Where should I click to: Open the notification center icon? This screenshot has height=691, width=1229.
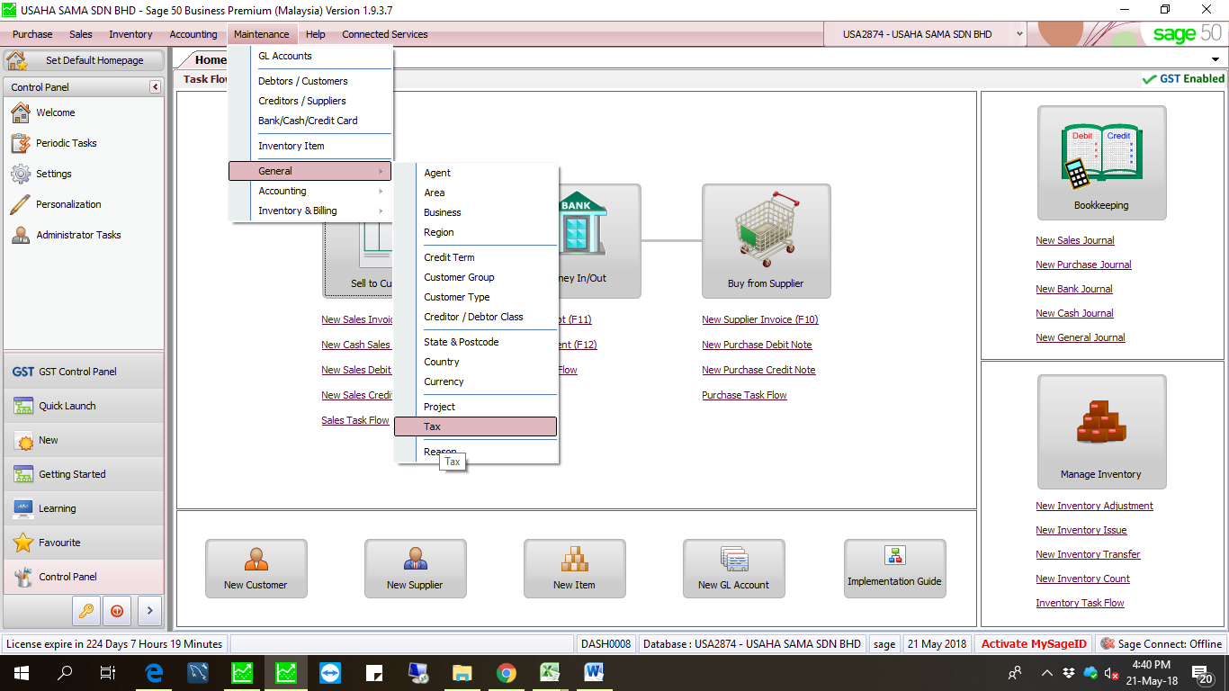pos(1201,672)
